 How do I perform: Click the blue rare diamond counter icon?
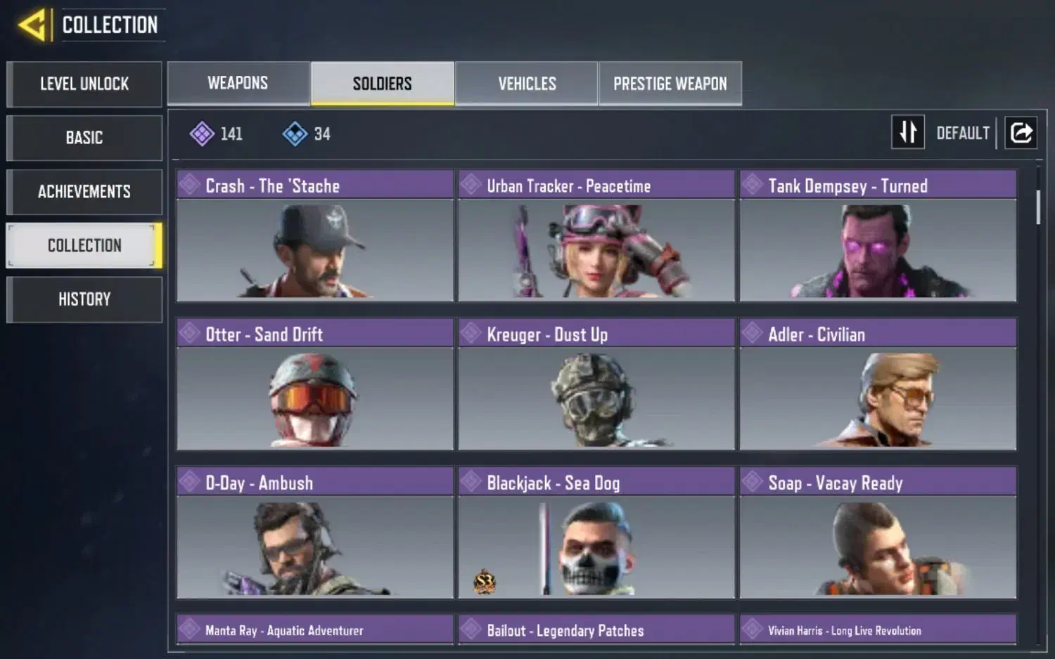point(295,133)
